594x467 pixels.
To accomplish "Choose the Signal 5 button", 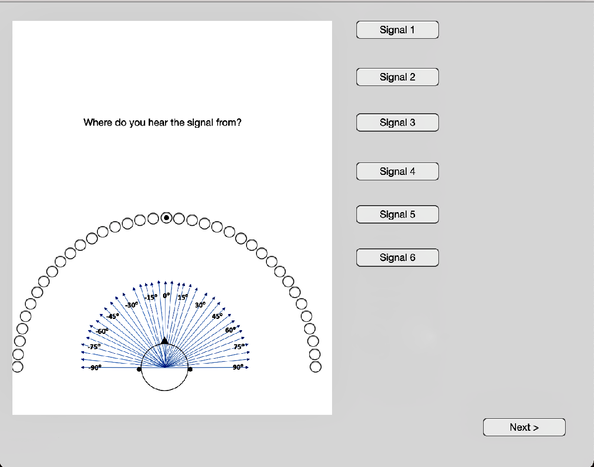I will (397, 215).
